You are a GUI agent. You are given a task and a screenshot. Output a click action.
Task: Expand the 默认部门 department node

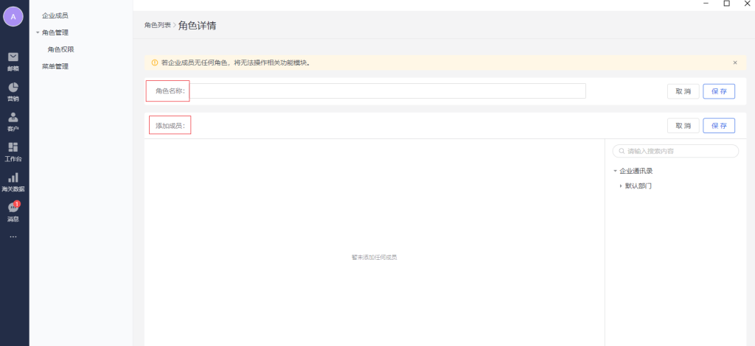coord(621,186)
